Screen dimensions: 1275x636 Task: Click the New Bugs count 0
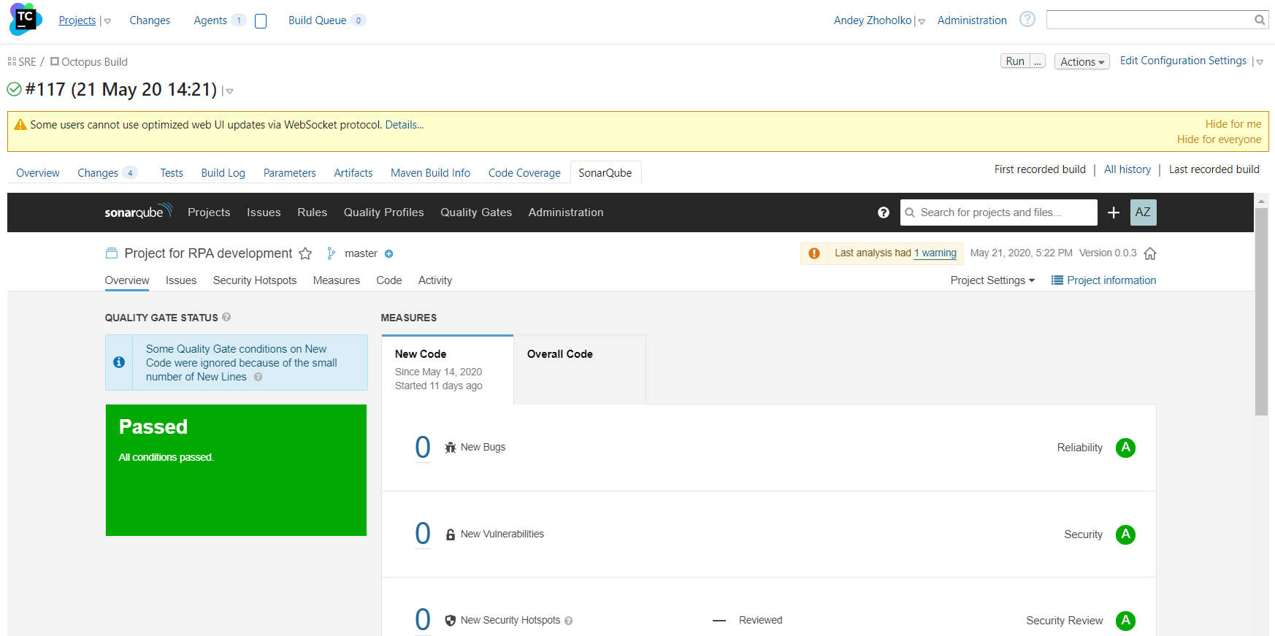click(x=423, y=448)
